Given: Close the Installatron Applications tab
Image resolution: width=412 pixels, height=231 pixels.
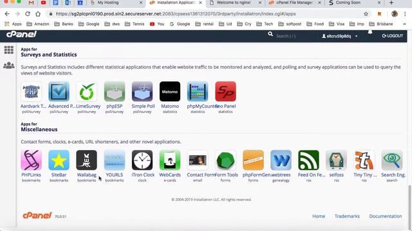Looking at the screenshot, I should pyautogui.click(x=200, y=3).
